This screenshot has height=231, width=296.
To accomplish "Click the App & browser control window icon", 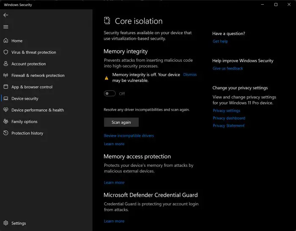I will pos(6,87).
